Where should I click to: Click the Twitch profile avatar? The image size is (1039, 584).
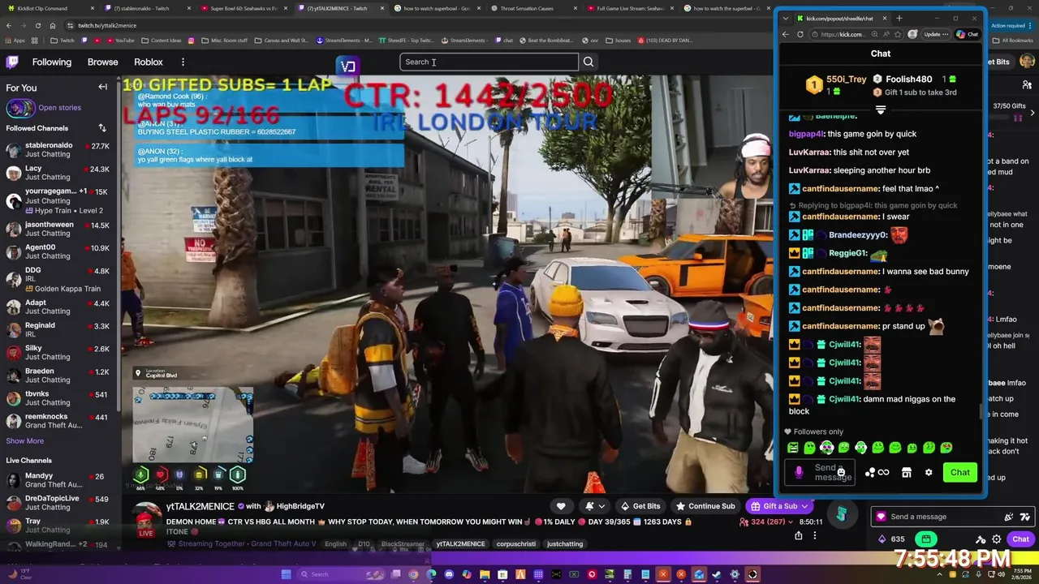[x=1027, y=62]
